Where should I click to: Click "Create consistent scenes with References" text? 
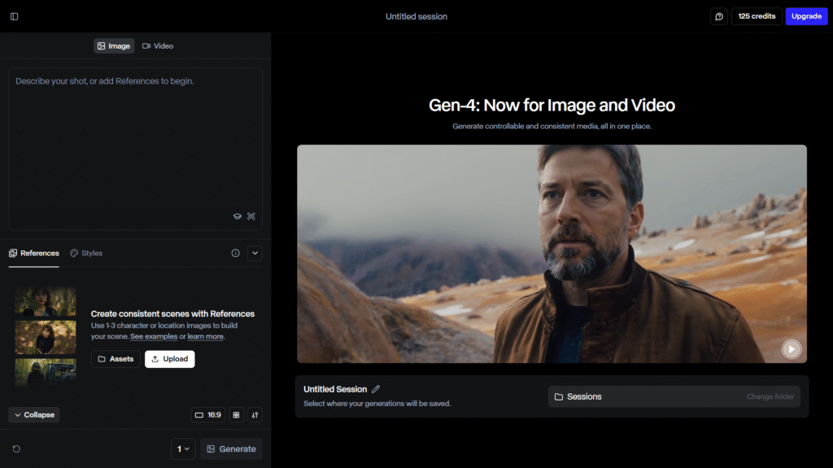click(x=172, y=314)
